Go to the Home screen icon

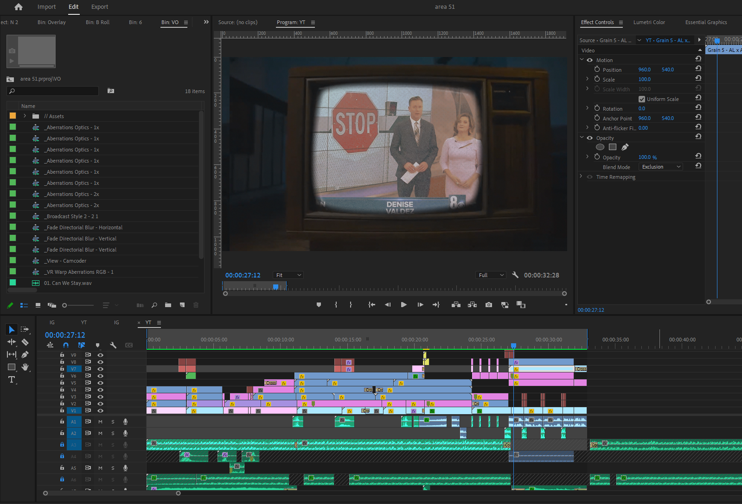tap(19, 7)
